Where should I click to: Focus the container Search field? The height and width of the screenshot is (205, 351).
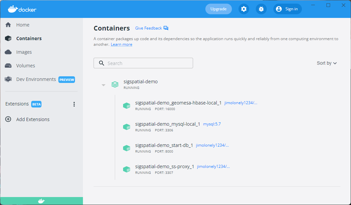tap(143, 63)
